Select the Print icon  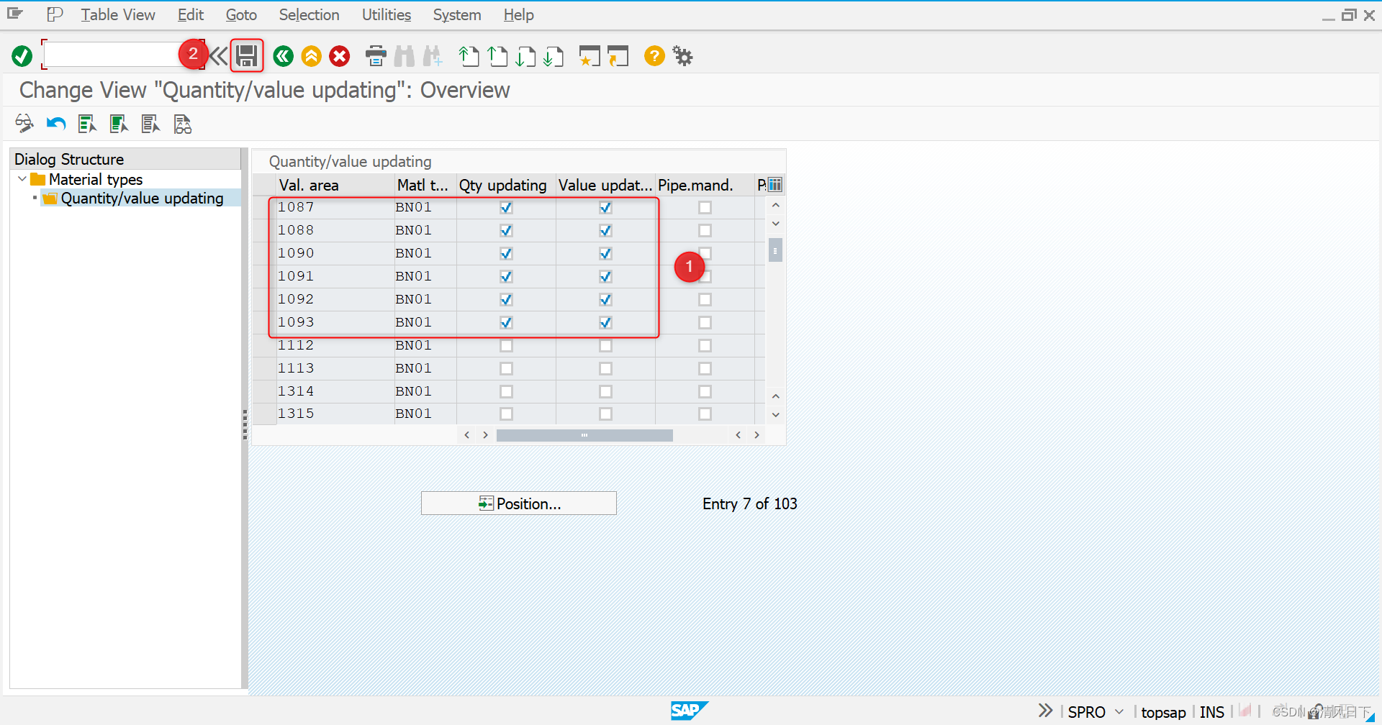375,55
